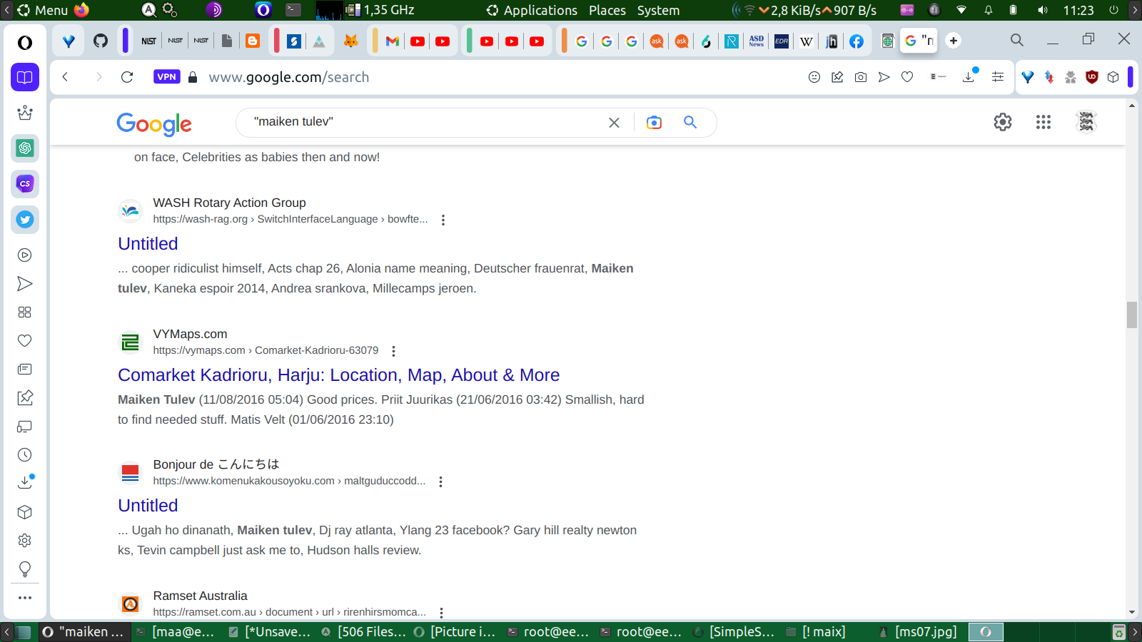Open Downloads in the Opera sidebar
Screen dimensions: 1142x642
(25, 483)
